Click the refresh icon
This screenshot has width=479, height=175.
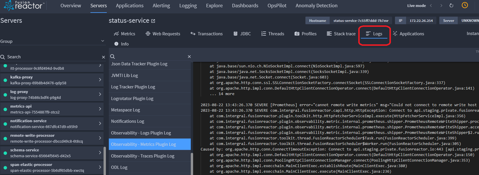click(x=451, y=6)
